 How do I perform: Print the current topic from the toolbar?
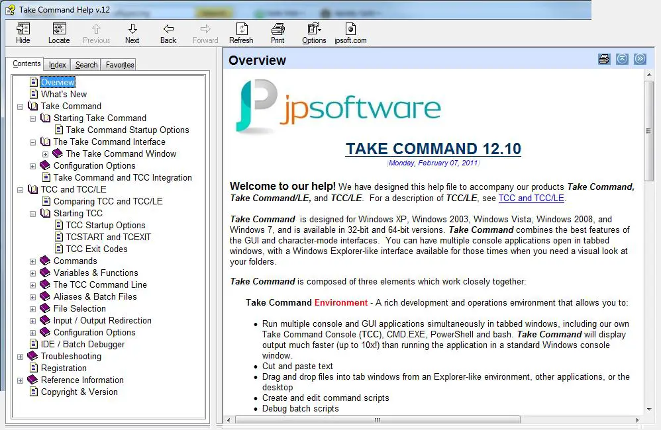[x=278, y=33]
